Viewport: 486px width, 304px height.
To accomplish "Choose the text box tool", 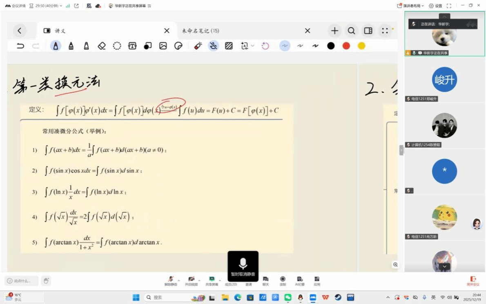I will (x=132, y=46).
